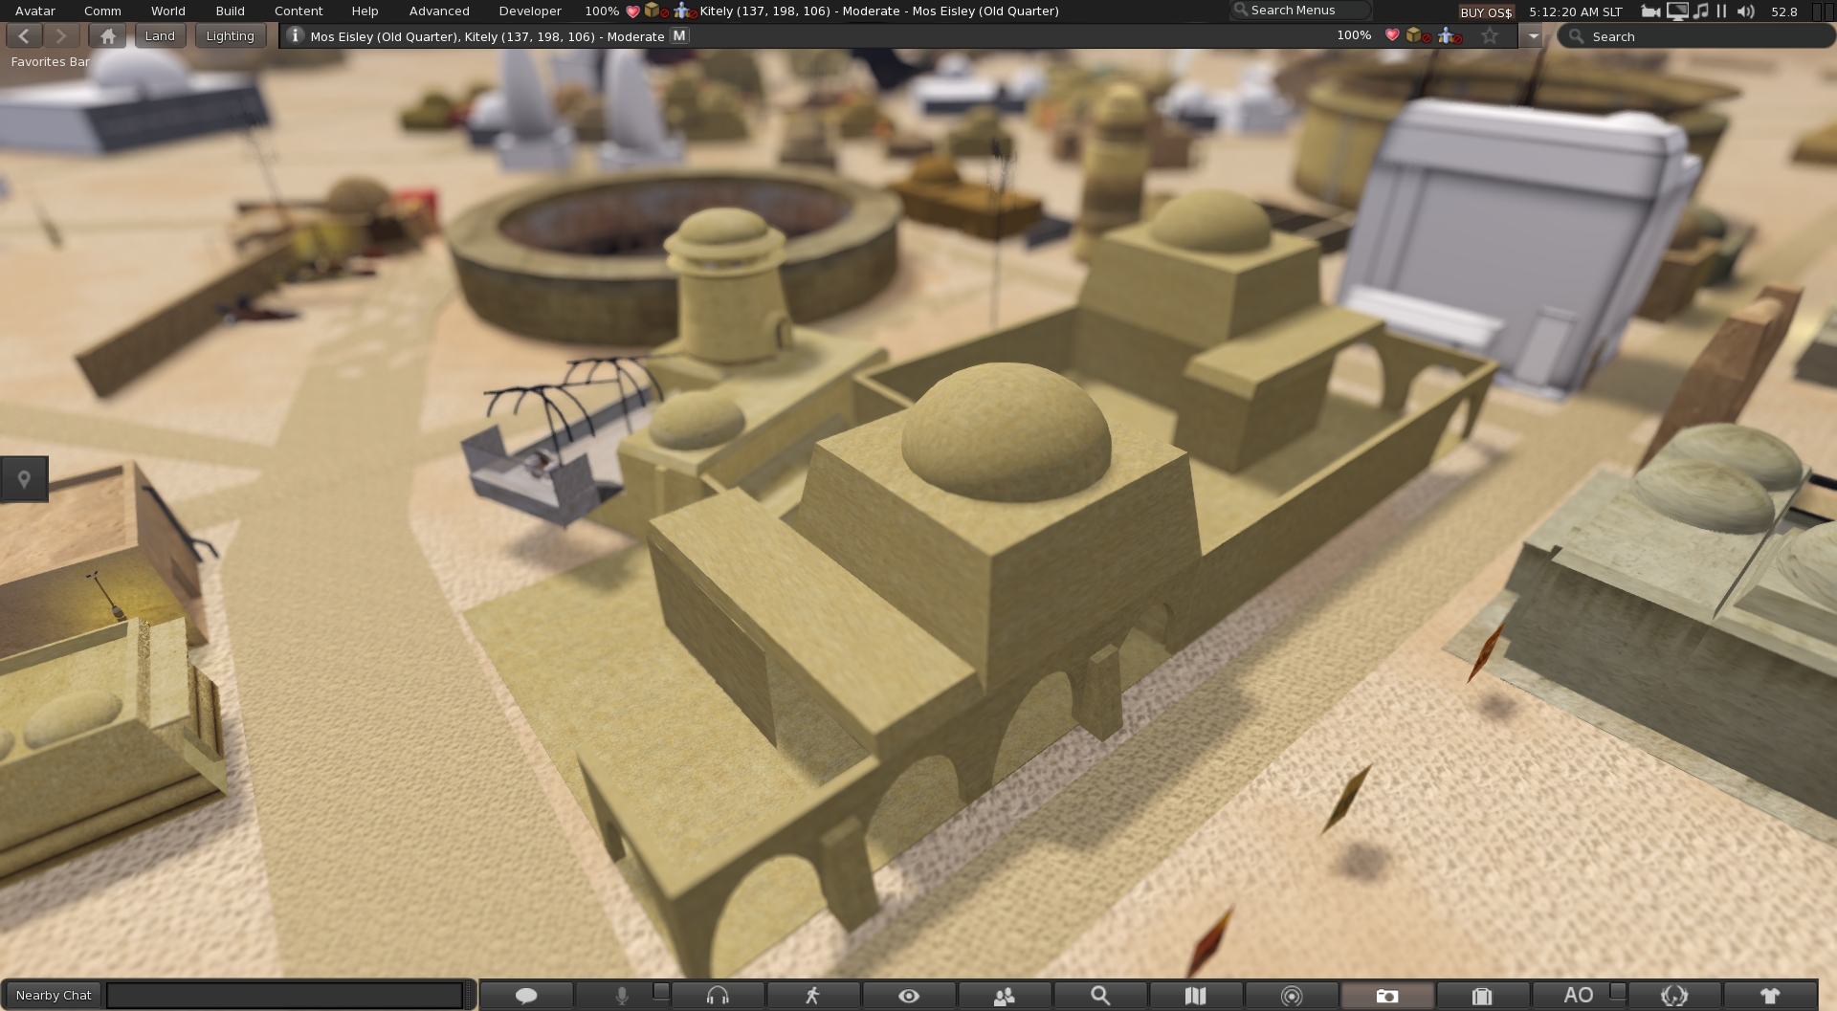Open appearance with the shirt button
This screenshot has width=1837, height=1011.
(1770, 996)
